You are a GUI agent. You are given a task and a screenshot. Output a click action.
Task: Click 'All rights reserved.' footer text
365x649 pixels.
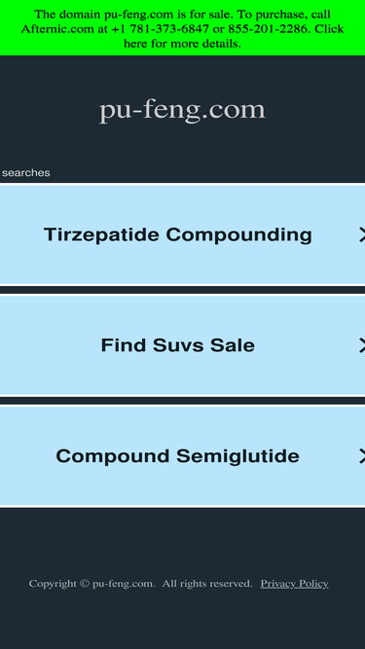point(207,584)
